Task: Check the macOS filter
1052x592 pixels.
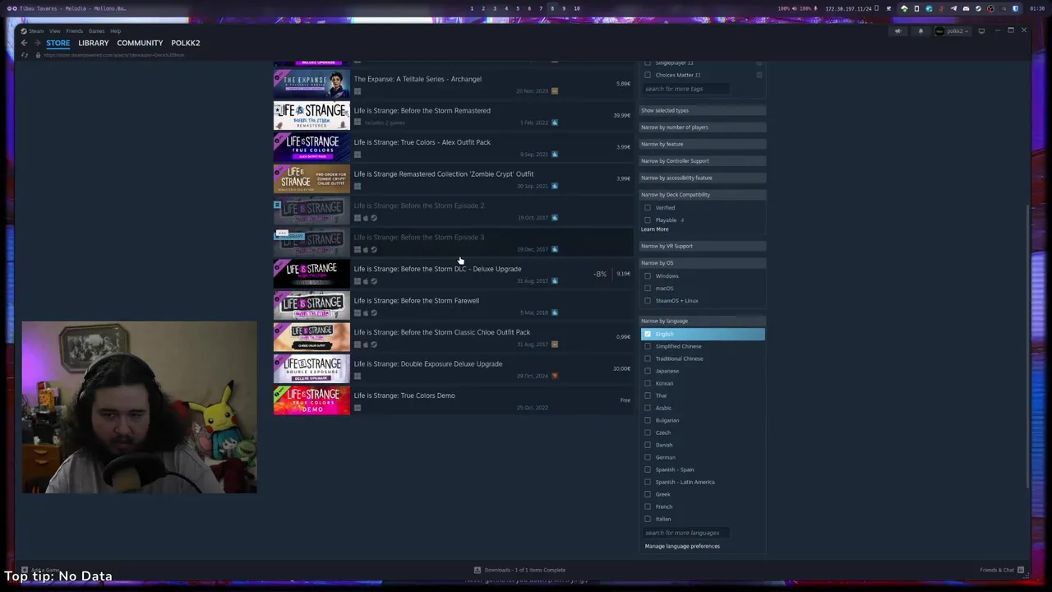Action: 648,289
